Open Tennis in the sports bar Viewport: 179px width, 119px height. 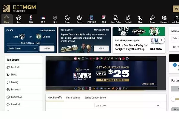click(x=67, y=19)
